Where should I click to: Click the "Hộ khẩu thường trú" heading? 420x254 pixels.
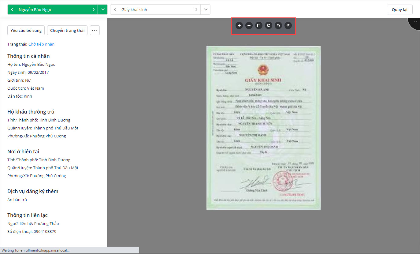pyautogui.click(x=31, y=112)
